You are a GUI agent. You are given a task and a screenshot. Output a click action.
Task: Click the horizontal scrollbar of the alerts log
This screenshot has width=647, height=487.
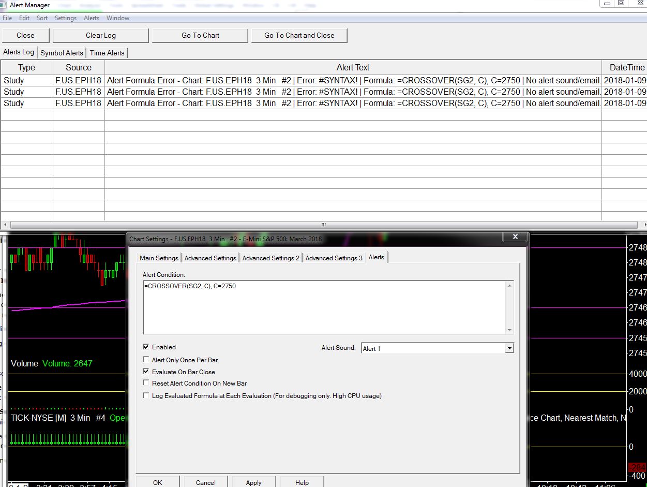323,225
